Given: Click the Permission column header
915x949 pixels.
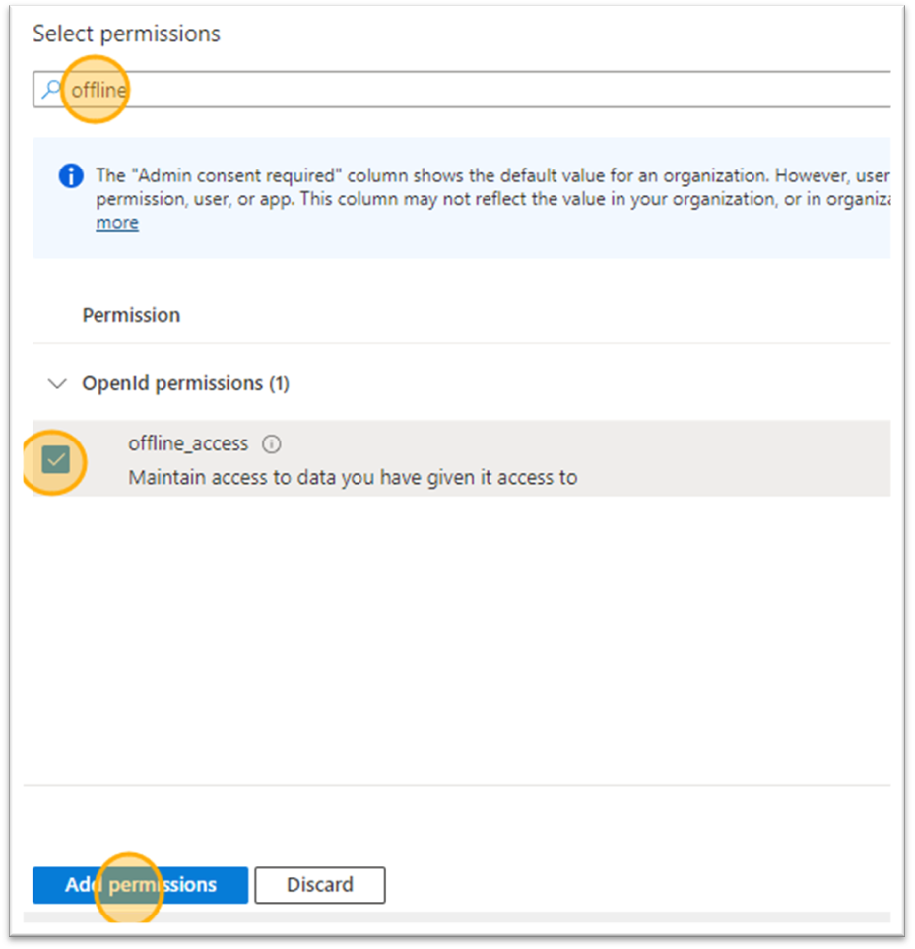Looking at the screenshot, I should 131,315.
